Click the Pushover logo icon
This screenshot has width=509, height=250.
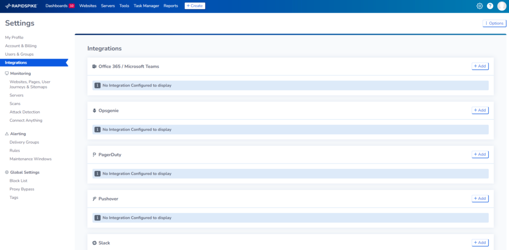94,199
